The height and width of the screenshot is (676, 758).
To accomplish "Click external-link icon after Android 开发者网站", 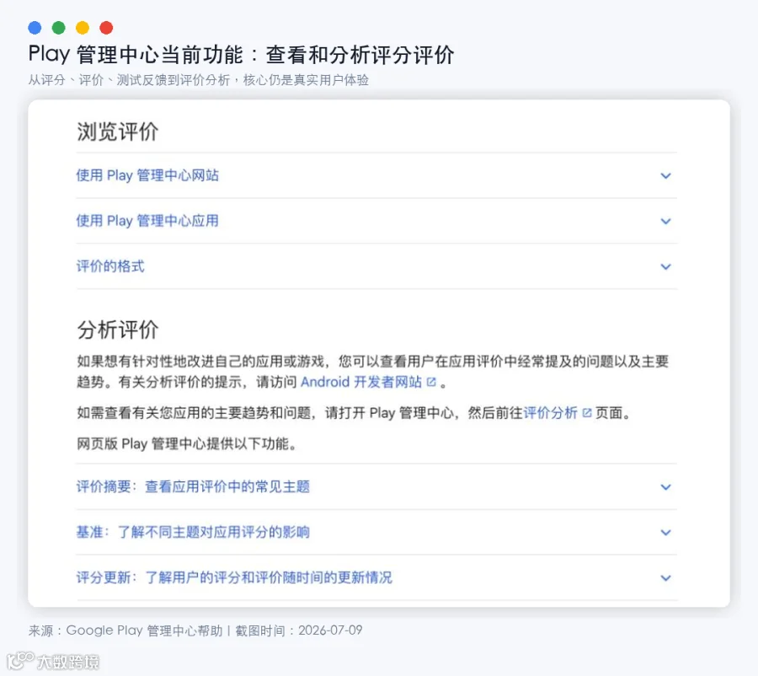I will [431, 383].
